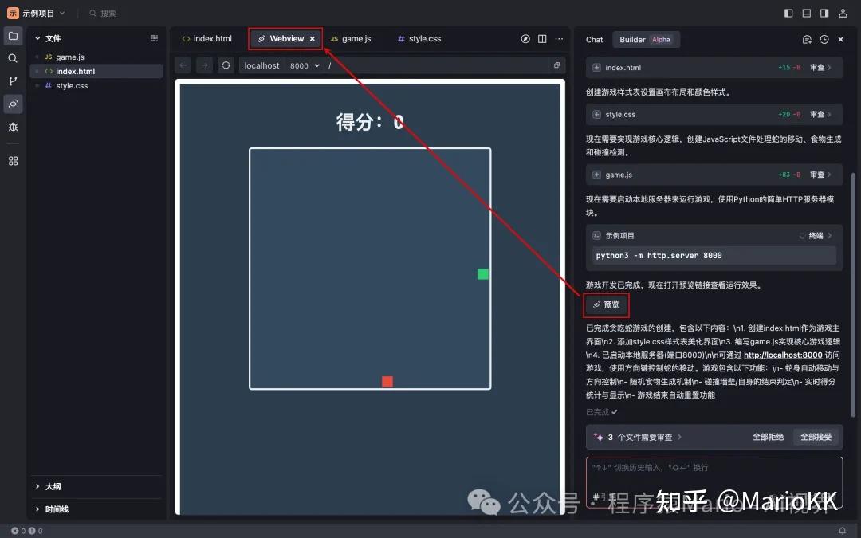861x538 pixels.
Task: Start a new chat with the compose icon
Action: tap(807, 38)
